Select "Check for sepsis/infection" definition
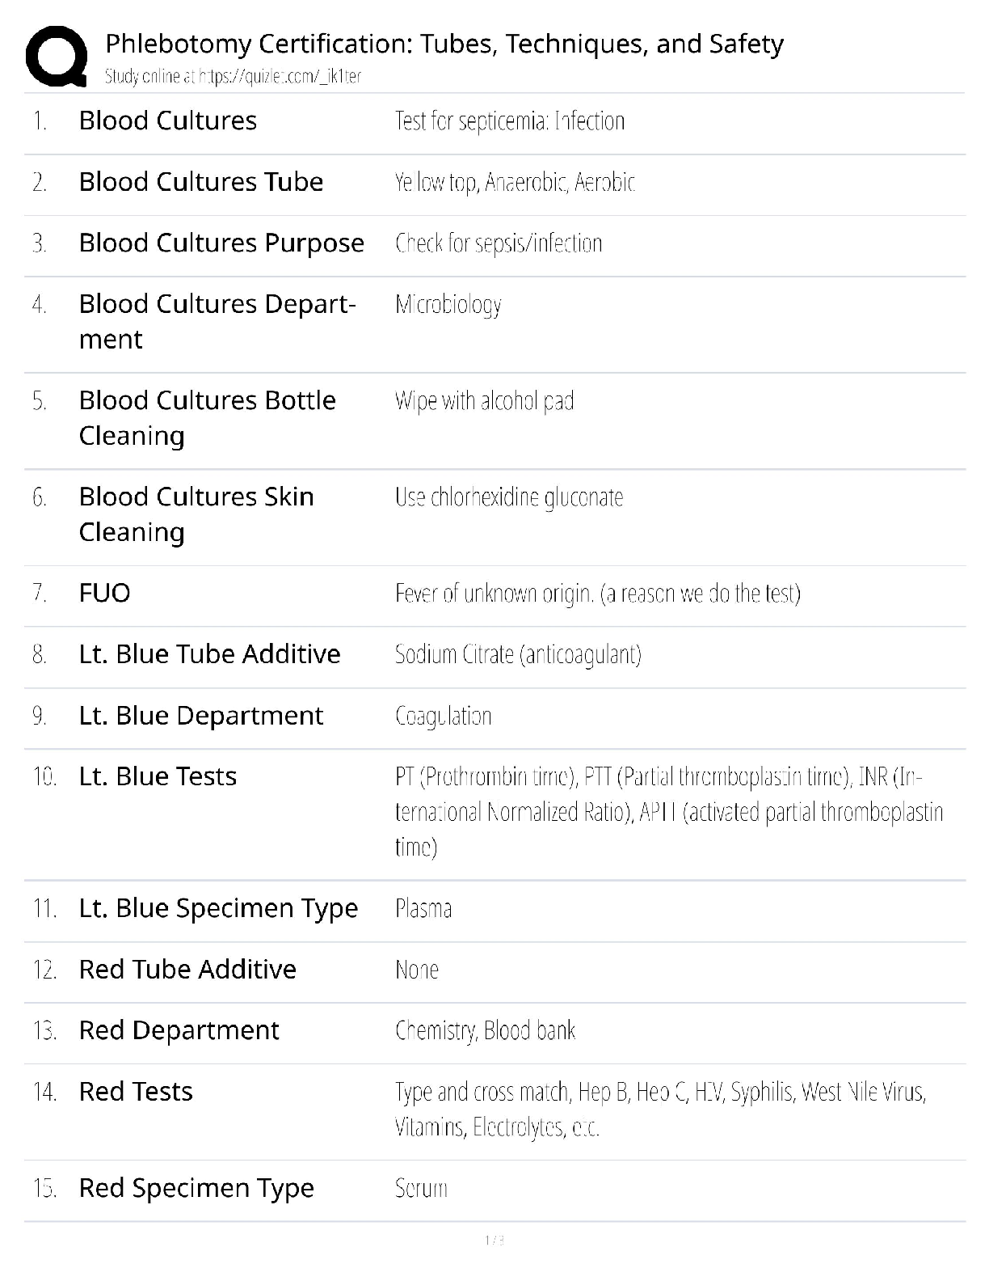This screenshot has width=989, height=1281. 499,243
